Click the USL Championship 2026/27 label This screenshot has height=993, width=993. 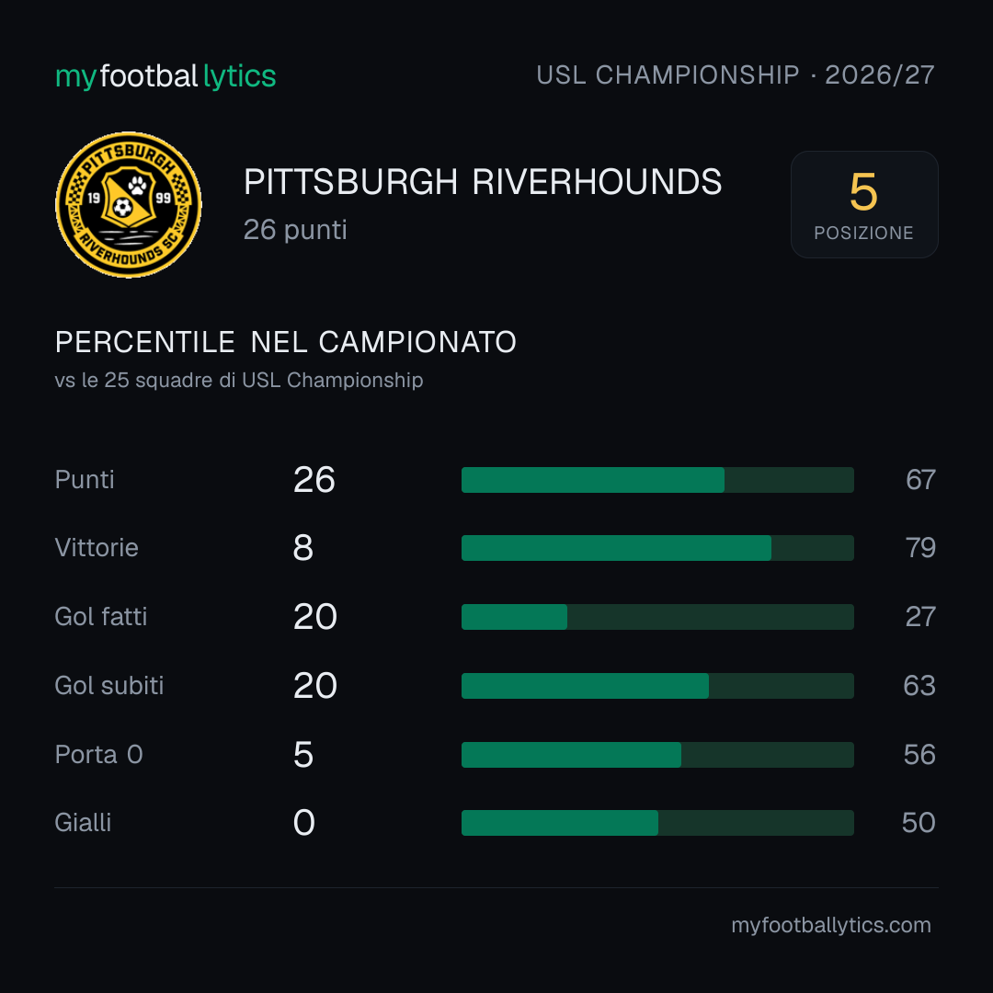coord(736,75)
